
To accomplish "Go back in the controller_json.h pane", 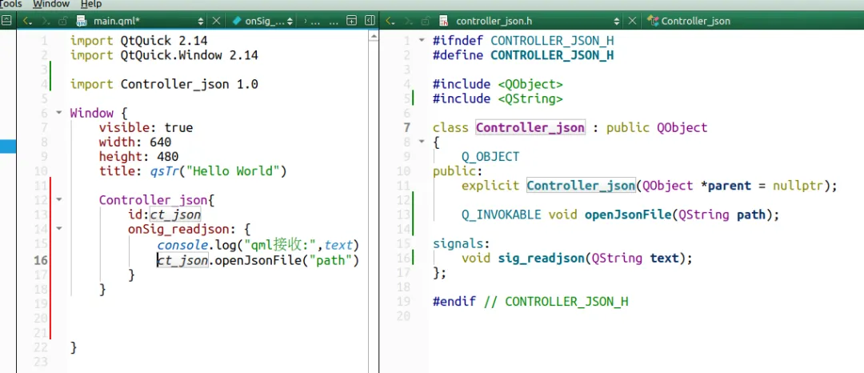I will 390,21.
